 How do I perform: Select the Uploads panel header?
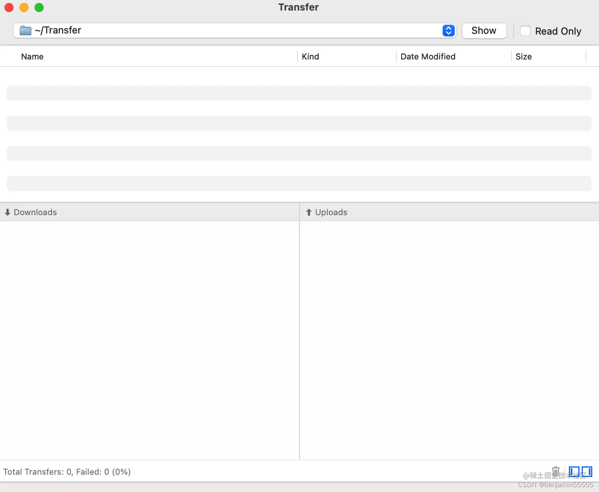(x=449, y=212)
